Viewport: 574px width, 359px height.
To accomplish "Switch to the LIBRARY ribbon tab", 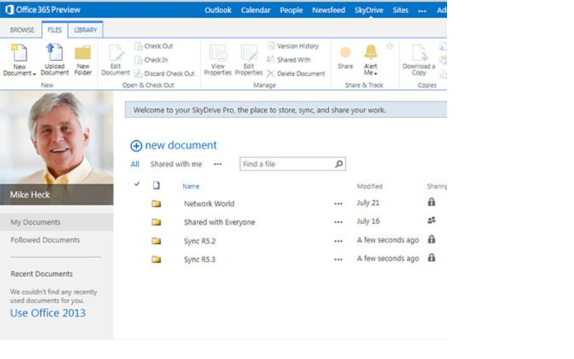I will (85, 30).
